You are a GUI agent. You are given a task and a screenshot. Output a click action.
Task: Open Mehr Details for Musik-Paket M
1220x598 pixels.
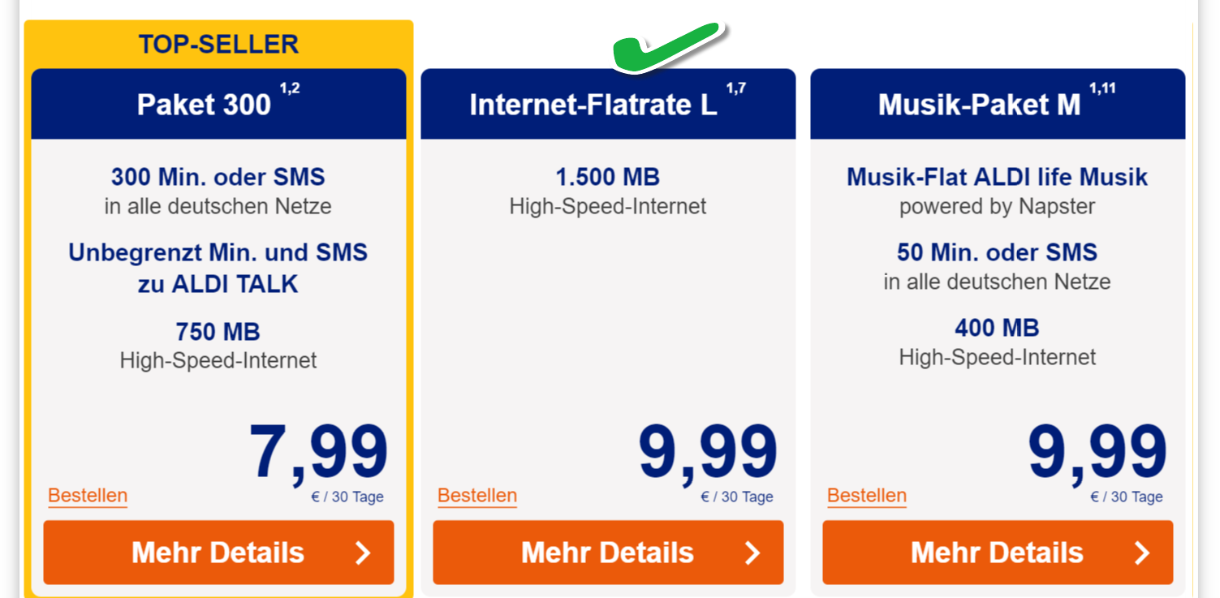[998, 553]
